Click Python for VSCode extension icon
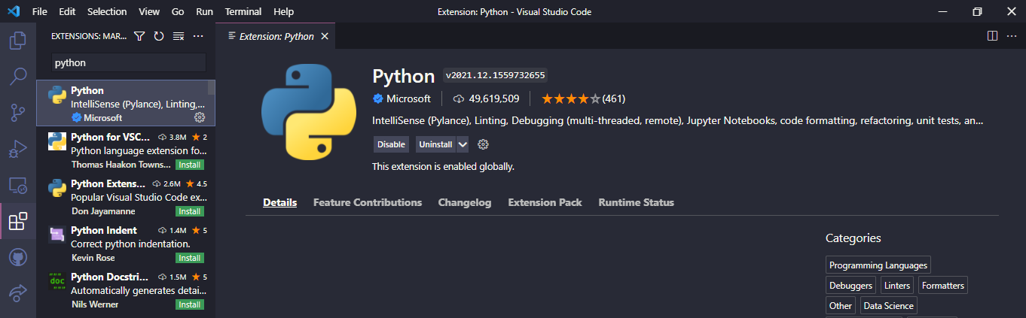The image size is (1026, 318). pyautogui.click(x=56, y=141)
